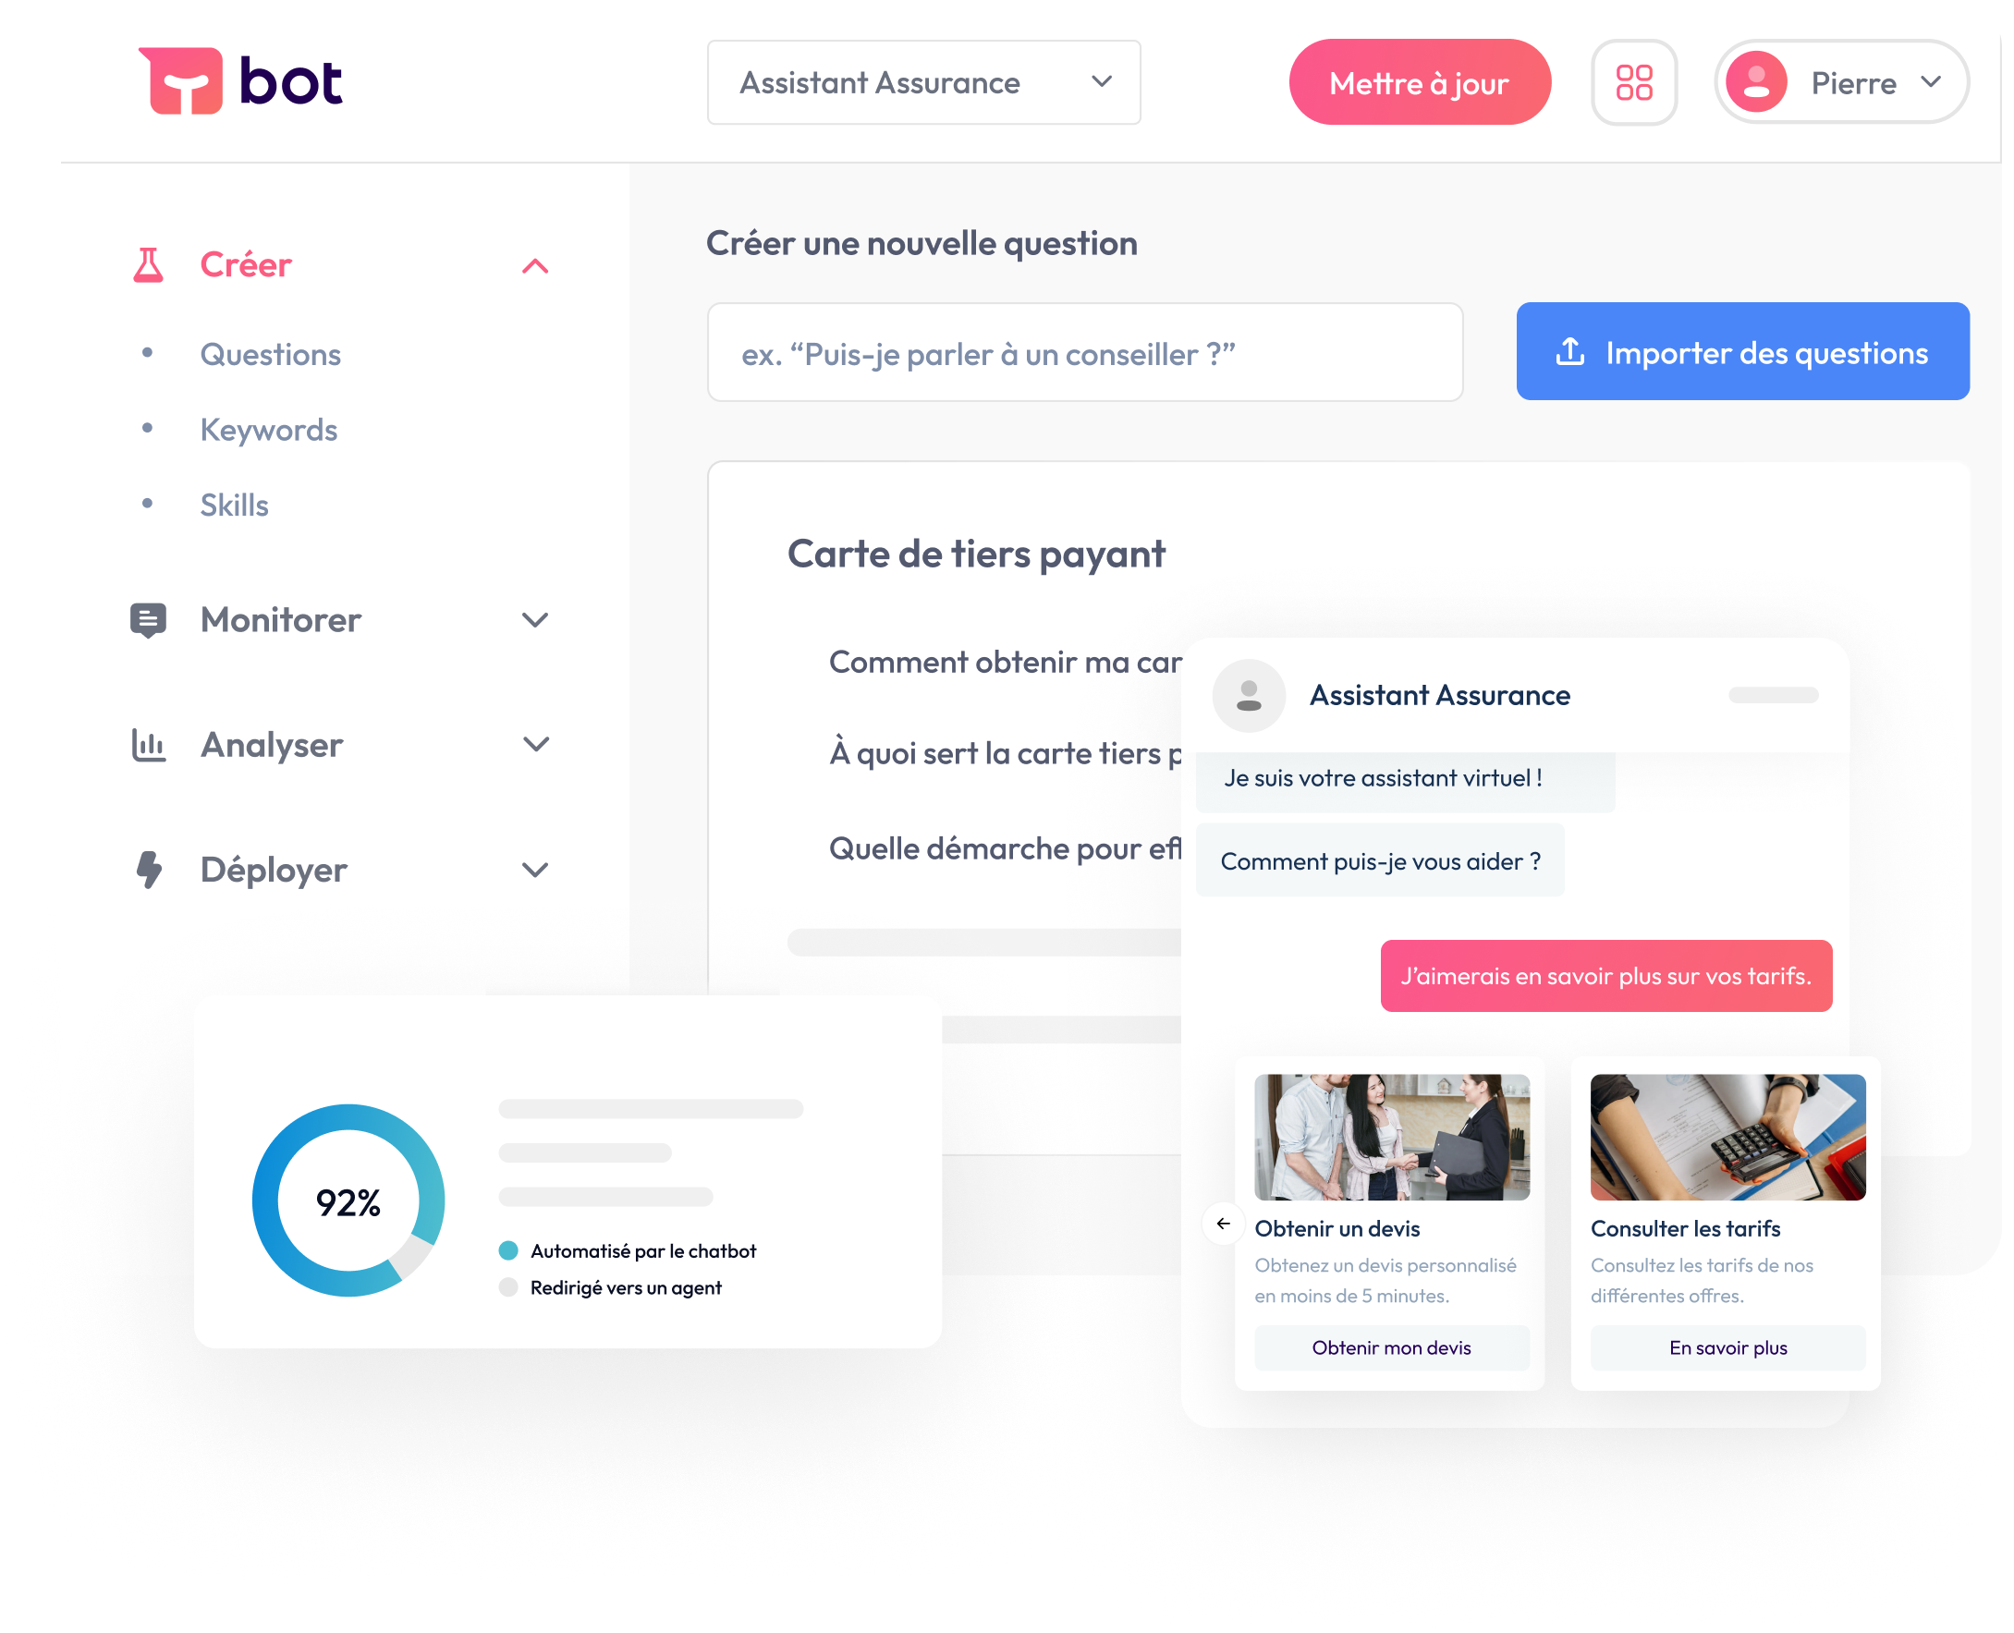Click the Analyser bar chart icon
This screenshot has height=1633, width=2014.
point(148,743)
